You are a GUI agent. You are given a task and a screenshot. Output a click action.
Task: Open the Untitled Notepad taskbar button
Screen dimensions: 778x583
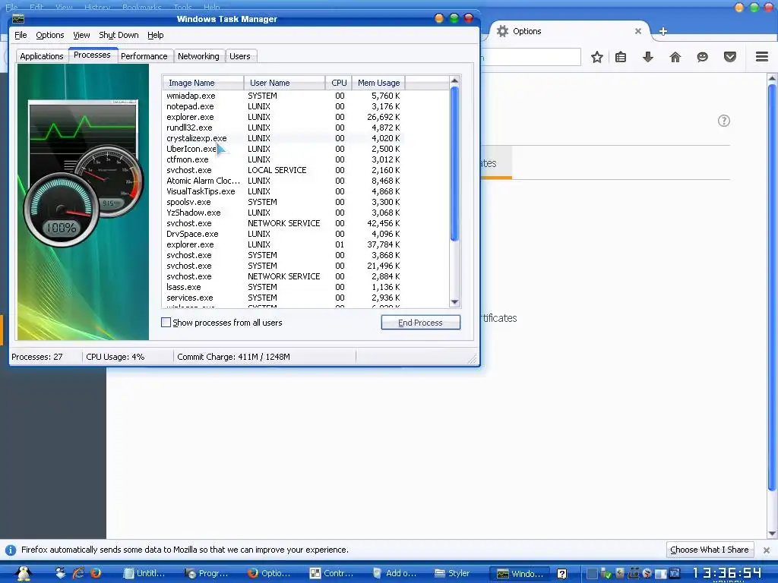tap(144, 574)
